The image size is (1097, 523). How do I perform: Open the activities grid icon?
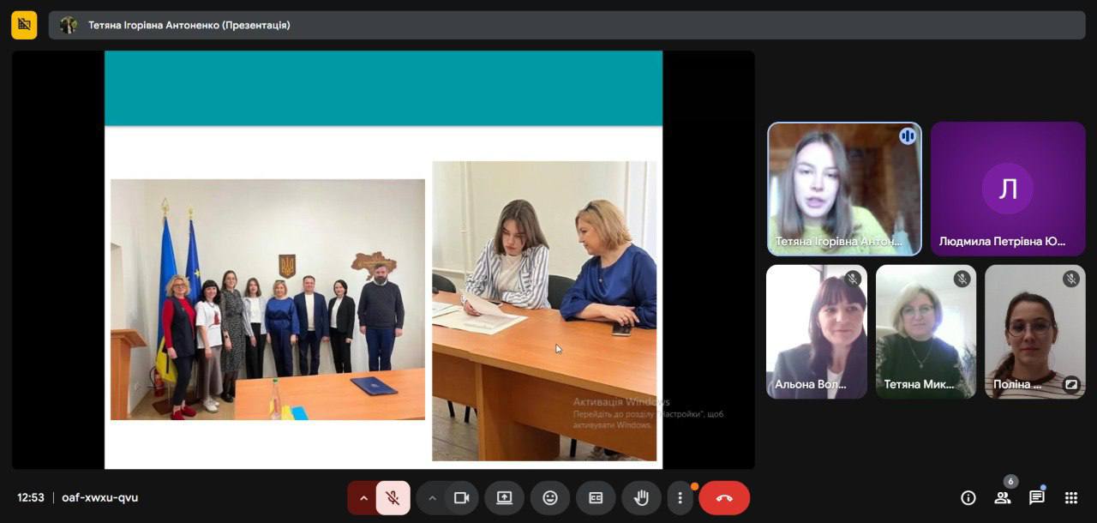click(1070, 498)
